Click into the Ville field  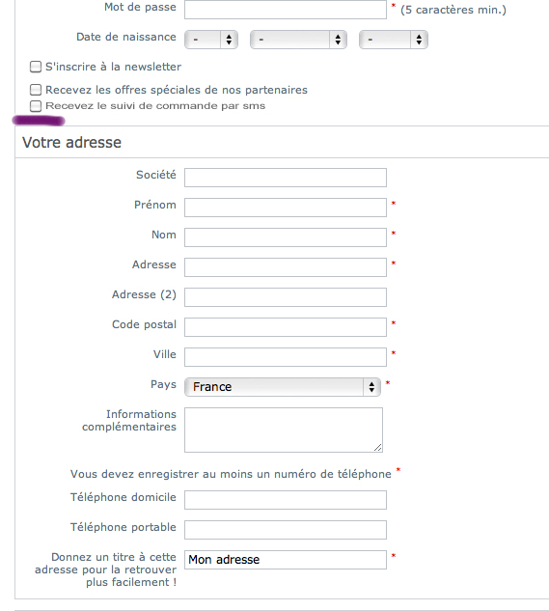click(x=286, y=357)
